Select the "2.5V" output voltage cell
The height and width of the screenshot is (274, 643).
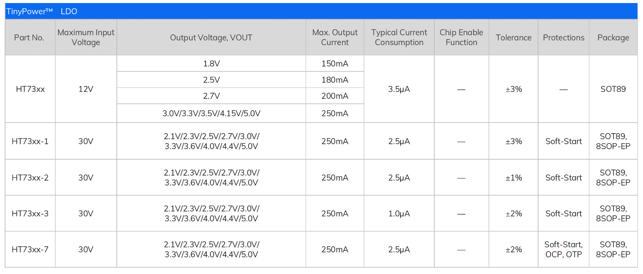(x=211, y=80)
